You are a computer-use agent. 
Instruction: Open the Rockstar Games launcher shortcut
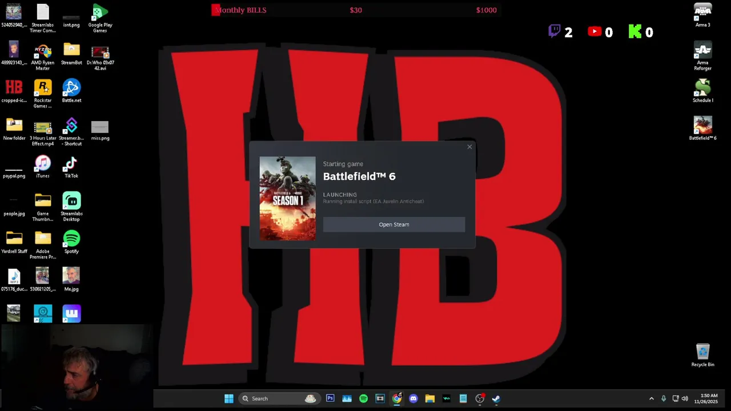tap(43, 94)
